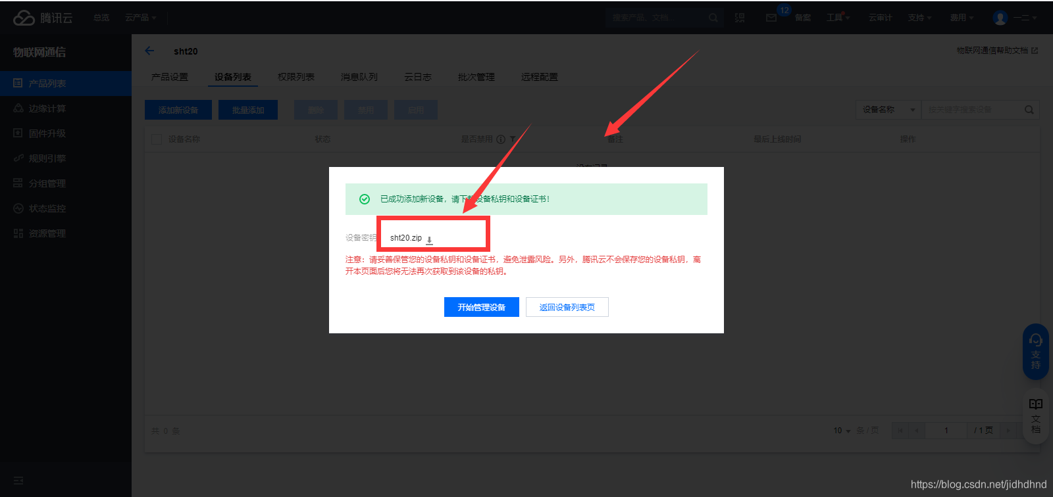Click 备案 in the top navigation
Viewport: 1053px width, 497px height.
(803, 18)
